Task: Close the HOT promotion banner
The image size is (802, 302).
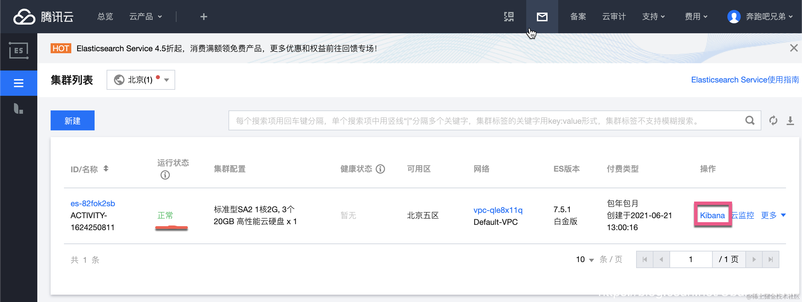Action: [794, 48]
